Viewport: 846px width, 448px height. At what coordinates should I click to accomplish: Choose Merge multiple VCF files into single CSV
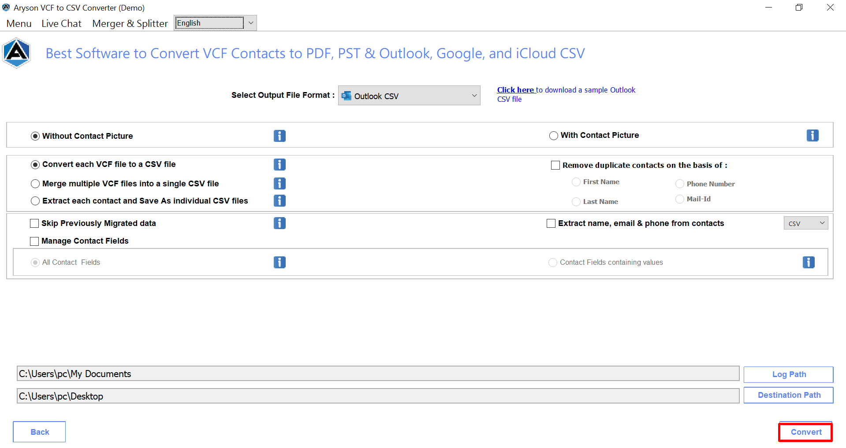coord(35,184)
